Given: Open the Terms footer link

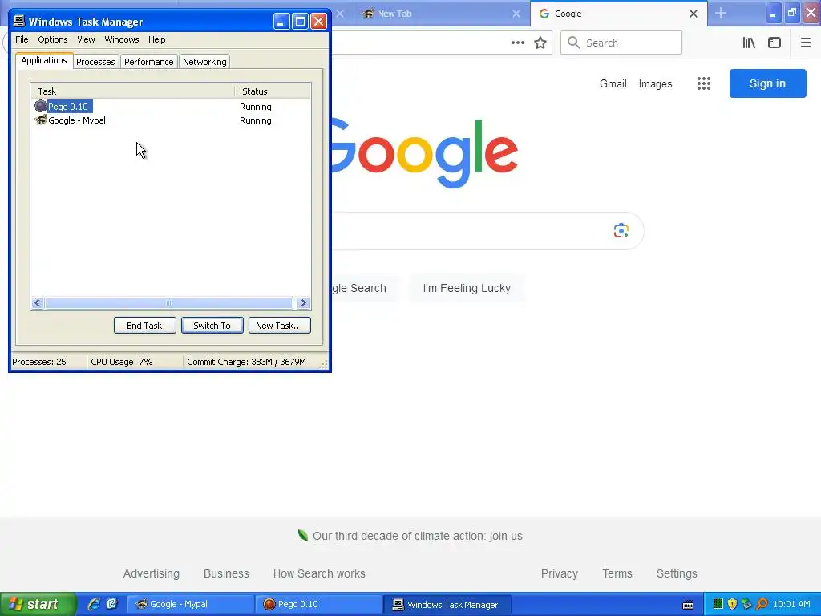Looking at the screenshot, I should pyautogui.click(x=617, y=573).
